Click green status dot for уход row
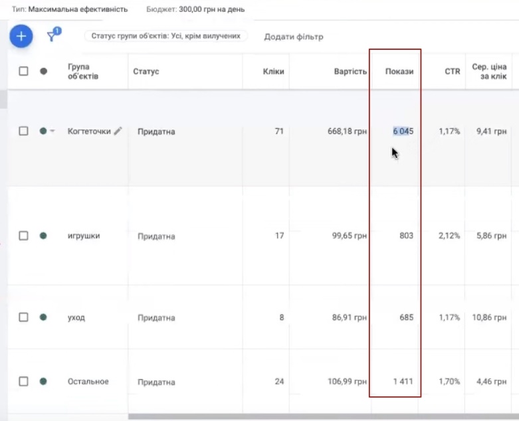 point(43,317)
